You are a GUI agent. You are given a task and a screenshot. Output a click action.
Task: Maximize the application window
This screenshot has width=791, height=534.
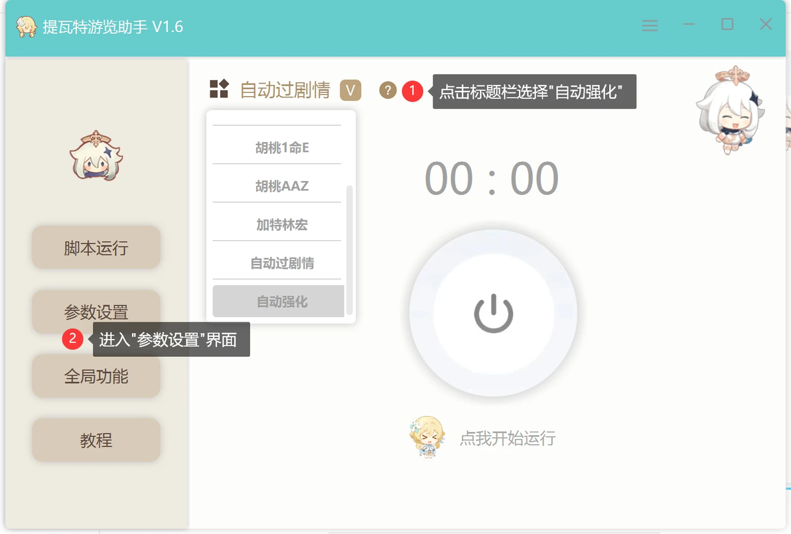(727, 24)
